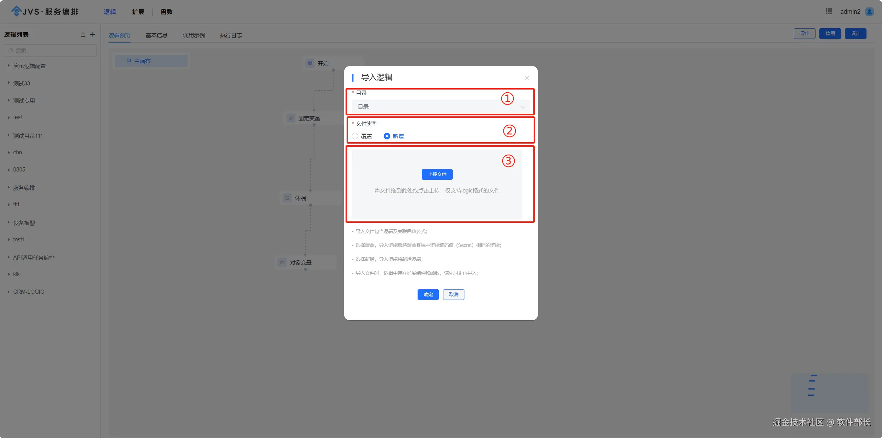Click the 取消 cancel button
This screenshot has height=438, width=882.
point(453,294)
